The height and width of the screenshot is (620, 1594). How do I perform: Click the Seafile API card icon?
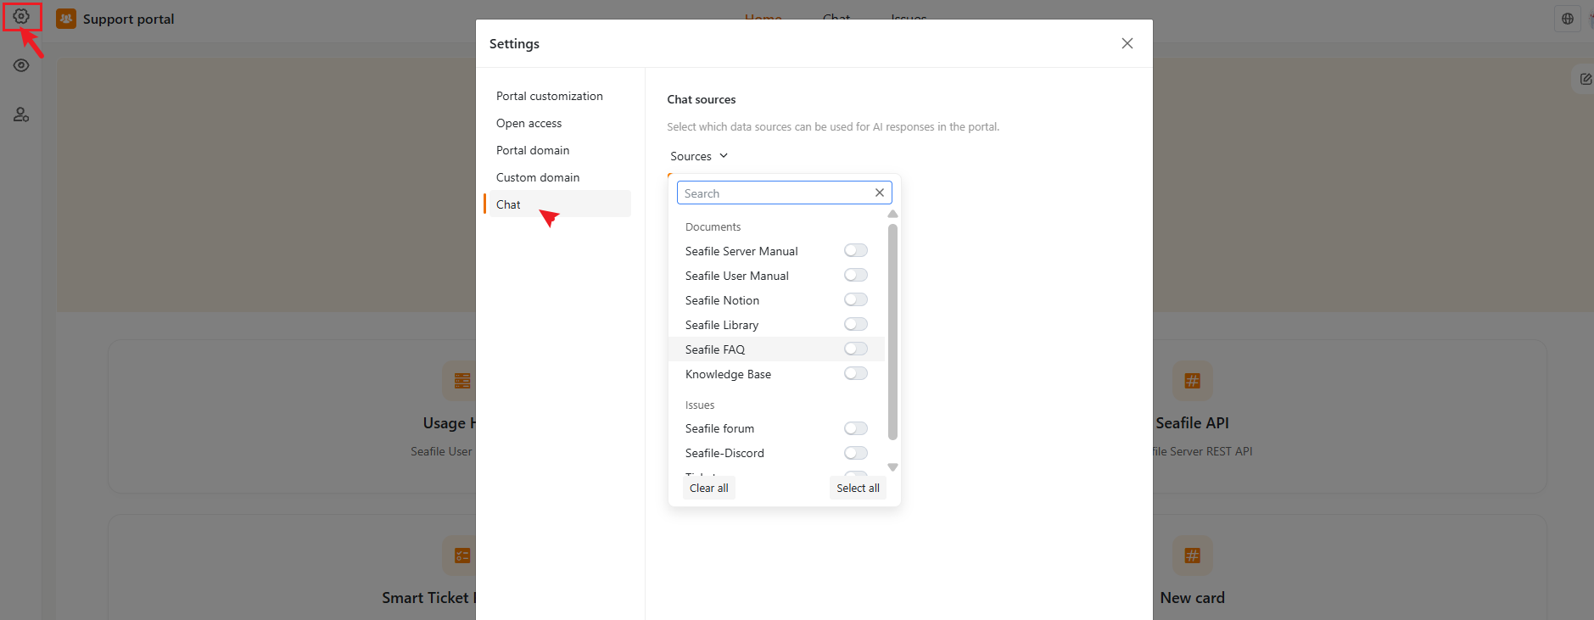click(1192, 381)
